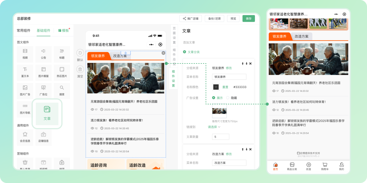Open the 页面设置 vertical tab
Image resolution: width=367 pixels, height=183 pixels.
pyautogui.click(x=174, y=35)
